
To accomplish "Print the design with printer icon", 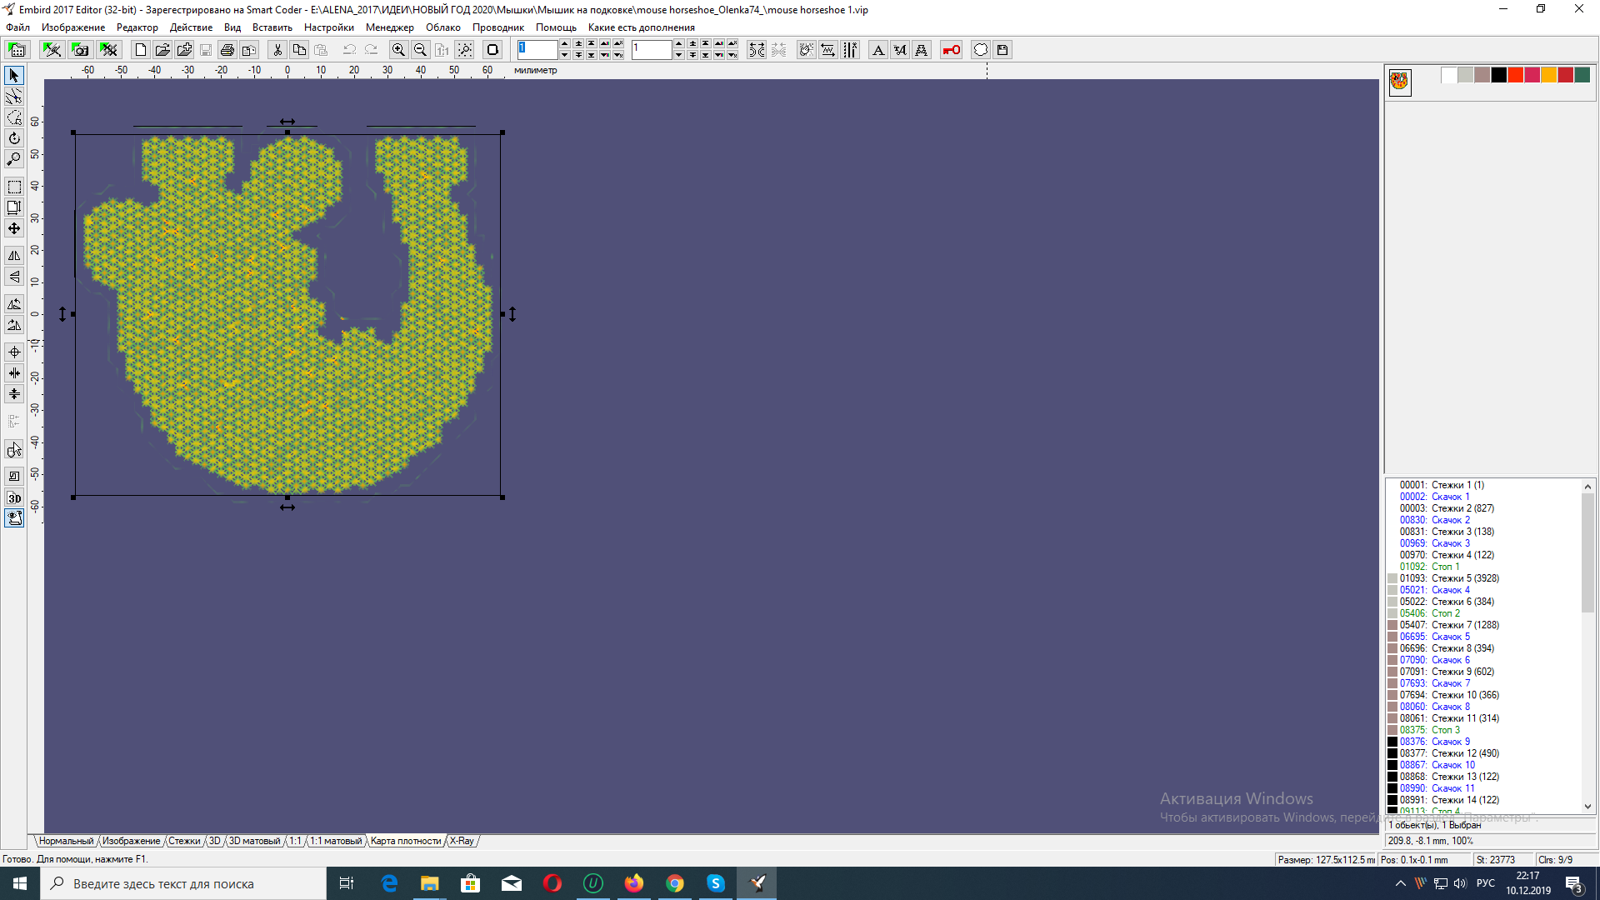I will [x=227, y=50].
